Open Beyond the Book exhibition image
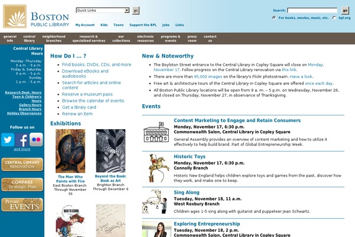 111,150
